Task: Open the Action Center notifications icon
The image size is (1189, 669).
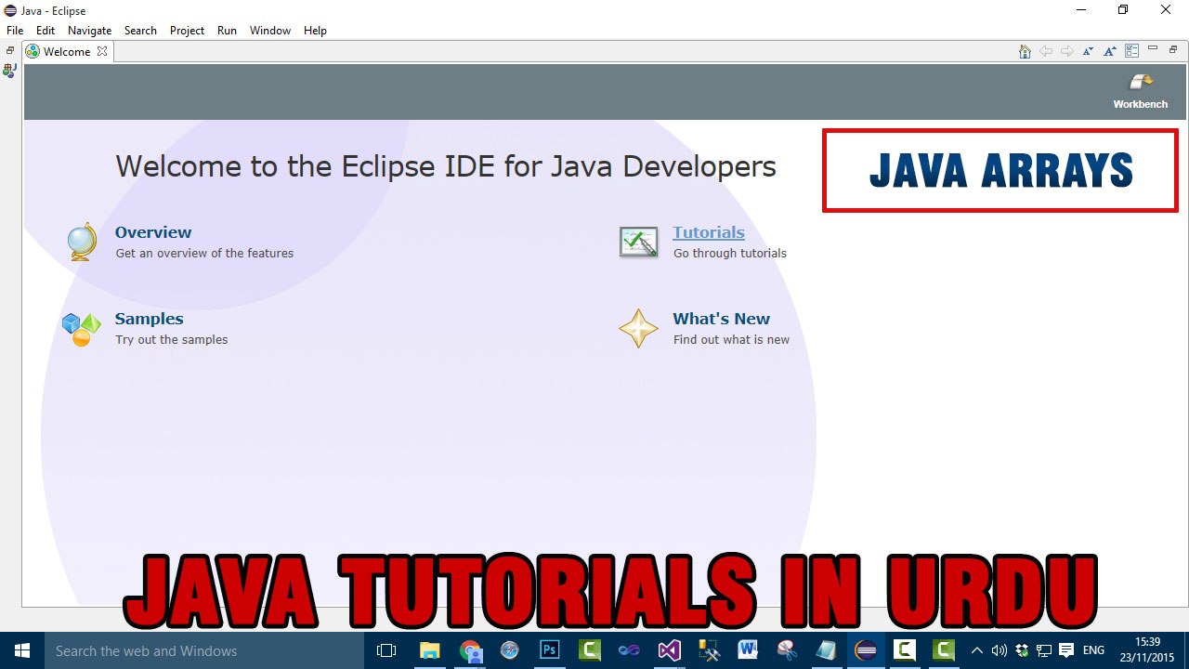Action: click(1066, 650)
